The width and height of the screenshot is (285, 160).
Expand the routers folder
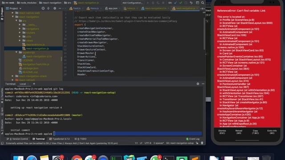pos(20,32)
